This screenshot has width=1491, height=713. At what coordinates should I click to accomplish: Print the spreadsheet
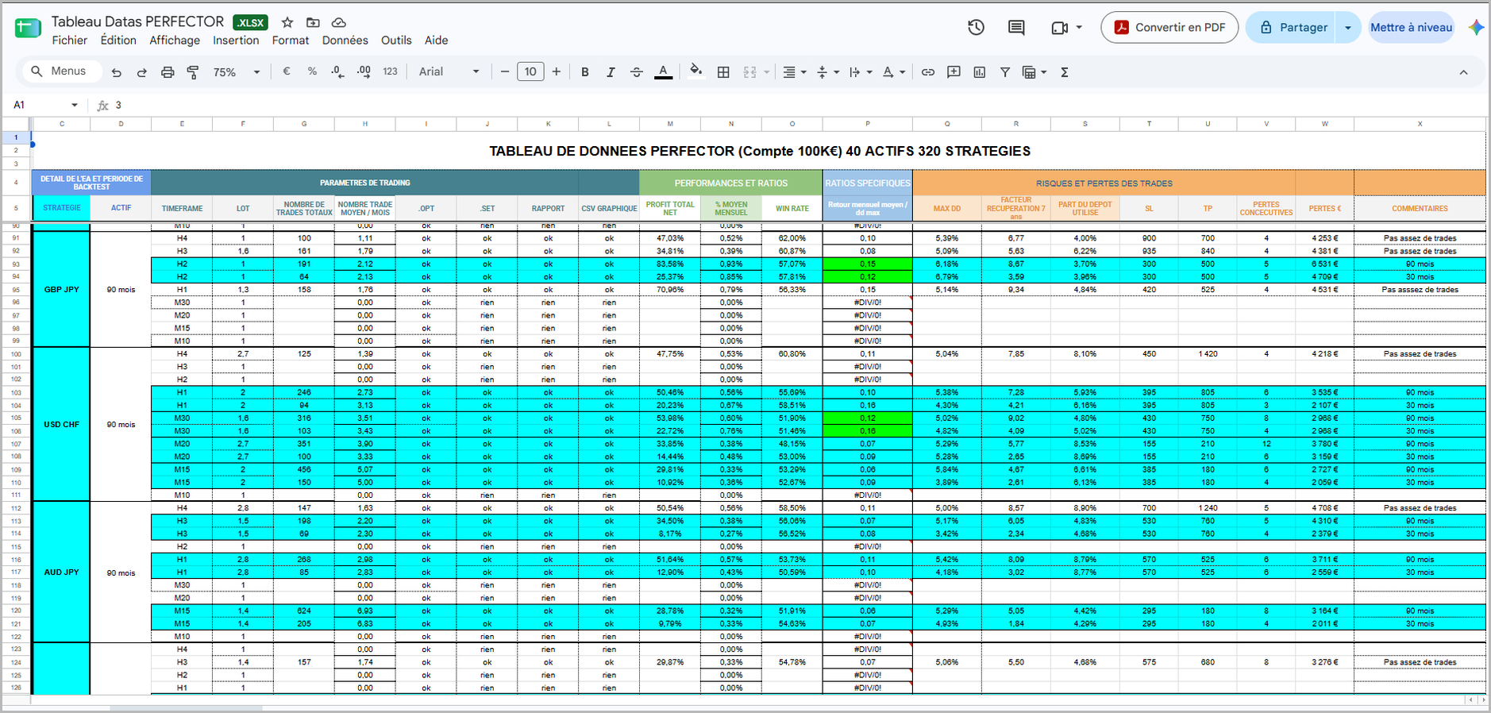[x=168, y=72]
